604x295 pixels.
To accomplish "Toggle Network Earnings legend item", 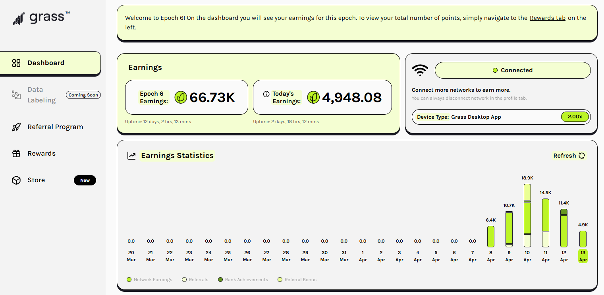I will [149, 280].
